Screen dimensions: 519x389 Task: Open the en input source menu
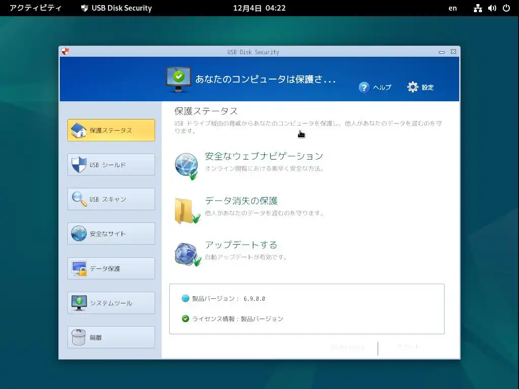pos(453,8)
